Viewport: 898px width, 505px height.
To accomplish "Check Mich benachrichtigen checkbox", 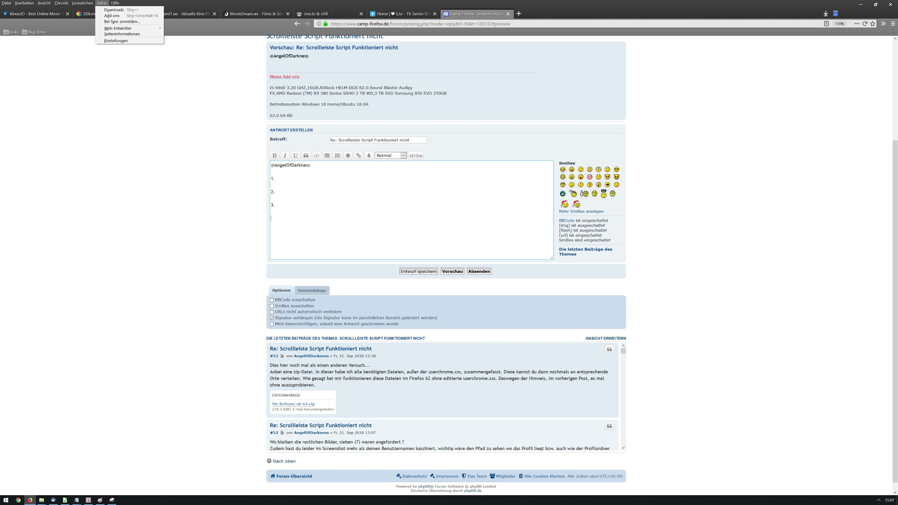I will point(271,324).
